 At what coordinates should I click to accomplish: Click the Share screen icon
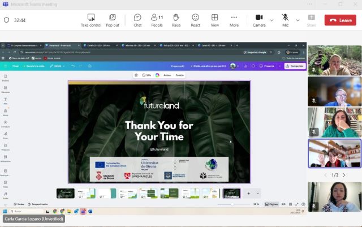tap(311, 20)
